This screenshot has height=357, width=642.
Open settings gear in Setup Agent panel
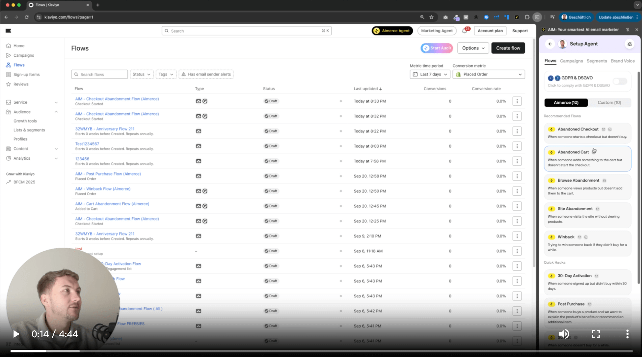pyautogui.click(x=629, y=44)
